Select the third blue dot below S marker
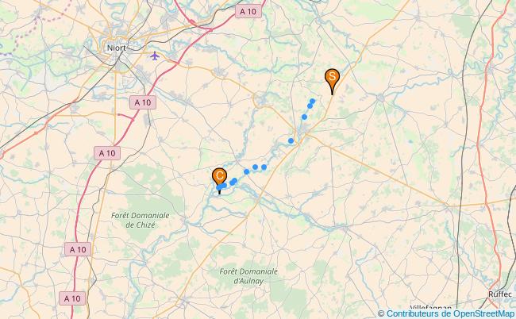516x319 pixels. click(304, 117)
